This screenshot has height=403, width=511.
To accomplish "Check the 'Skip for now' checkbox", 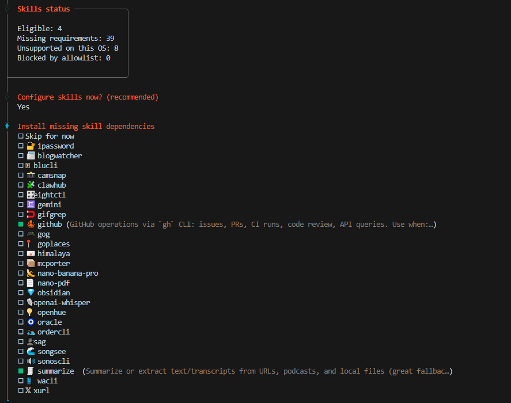I will tap(21, 136).
